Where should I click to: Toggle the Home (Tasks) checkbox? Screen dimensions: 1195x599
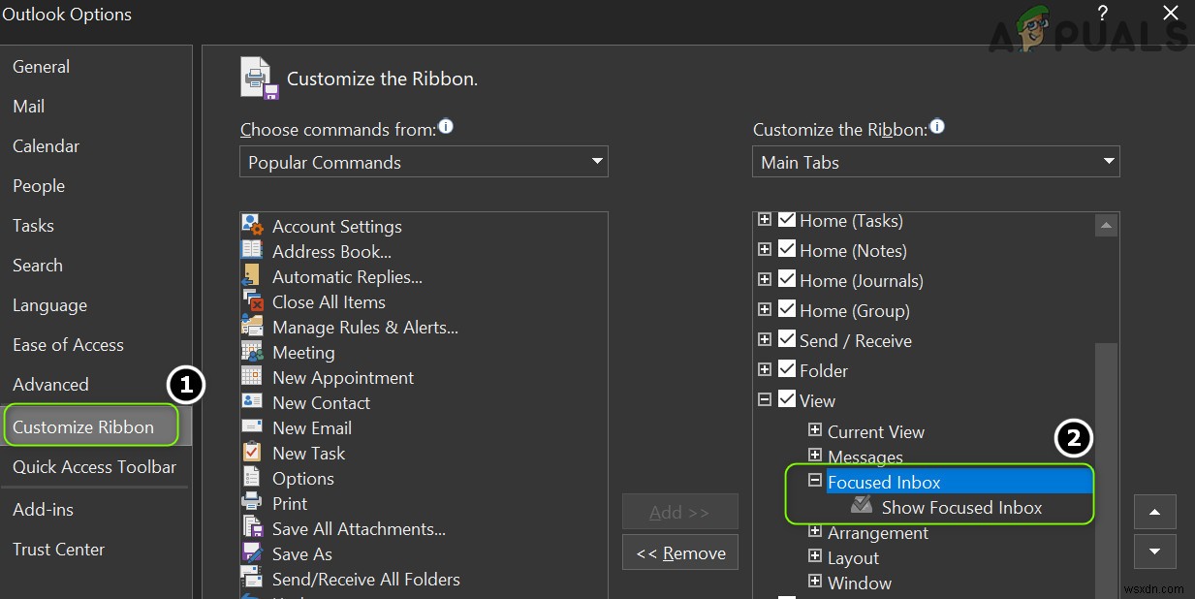point(787,220)
